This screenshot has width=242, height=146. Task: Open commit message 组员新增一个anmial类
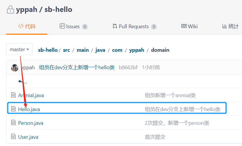(170, 95)
